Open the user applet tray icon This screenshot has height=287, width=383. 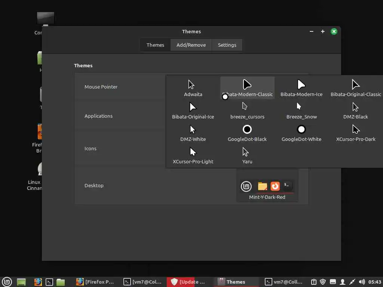343,282
